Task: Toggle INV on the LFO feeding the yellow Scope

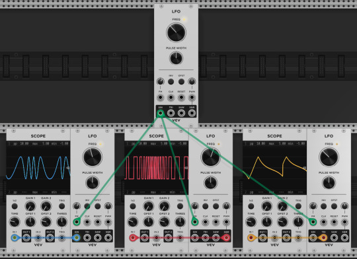Action: [323, 206]
